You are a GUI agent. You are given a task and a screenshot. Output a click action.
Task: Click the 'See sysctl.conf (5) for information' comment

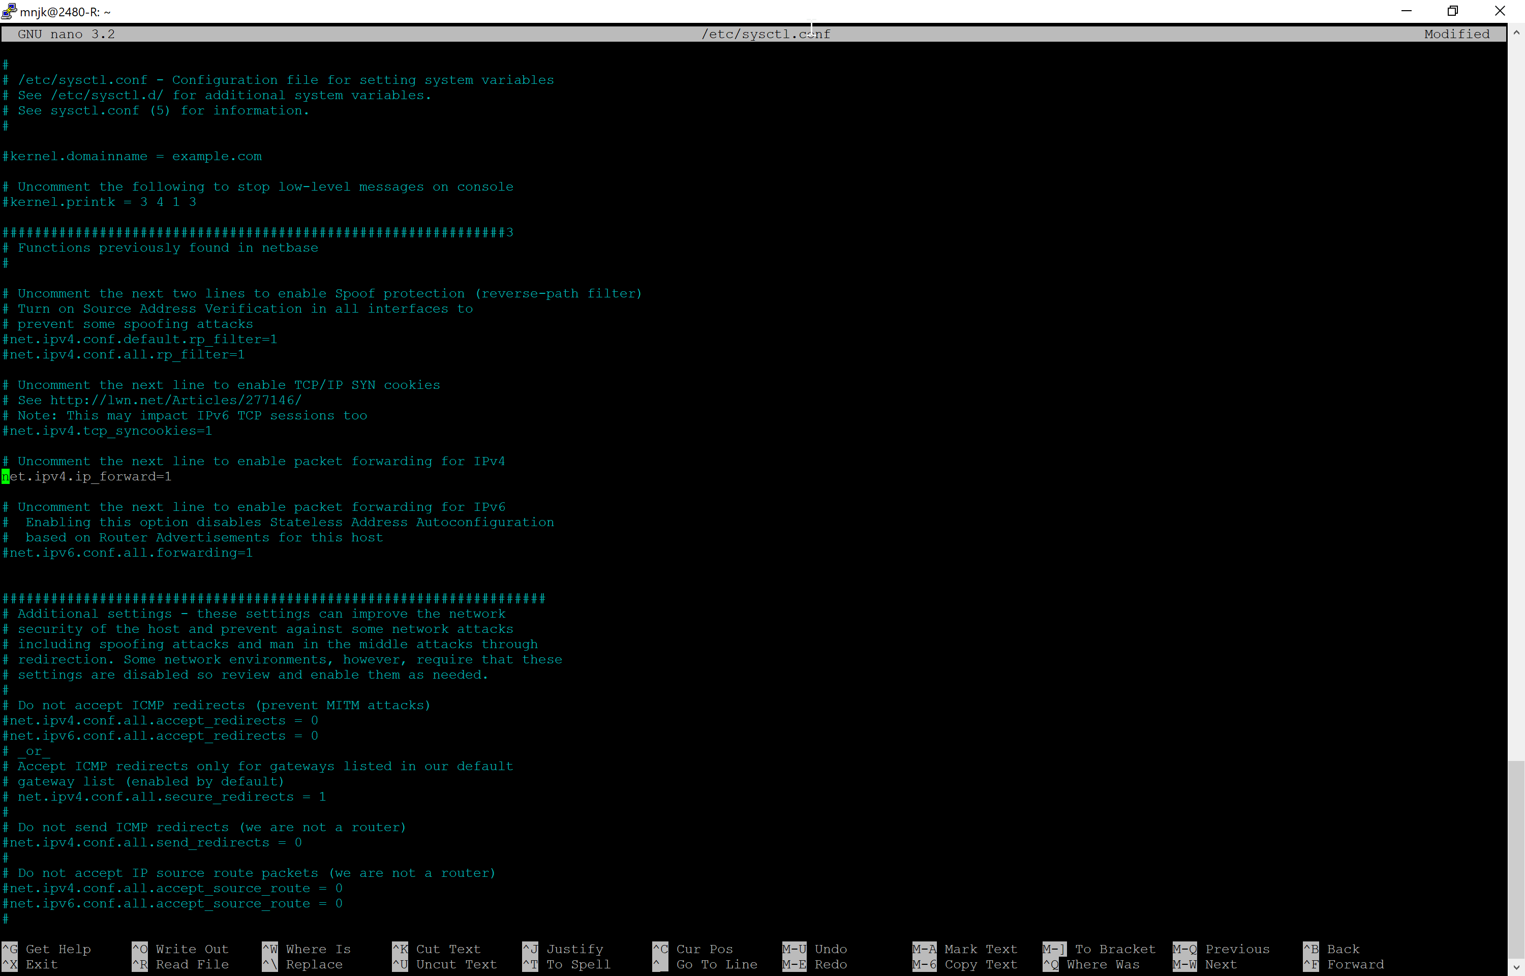156,110
